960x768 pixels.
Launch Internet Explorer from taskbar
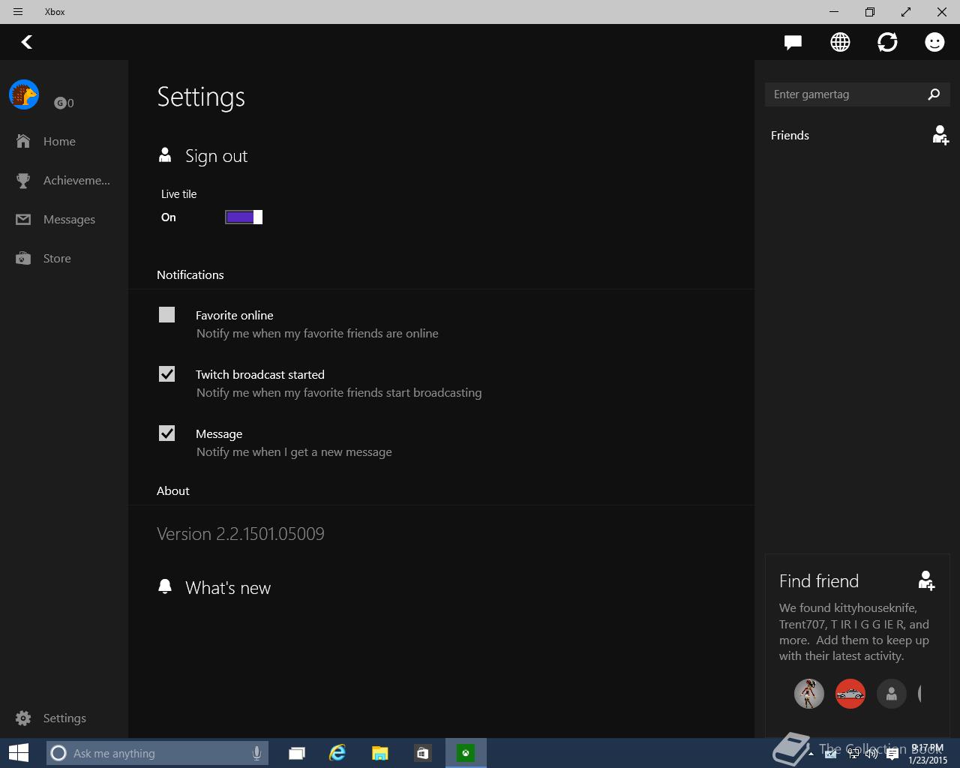[337, 753]
